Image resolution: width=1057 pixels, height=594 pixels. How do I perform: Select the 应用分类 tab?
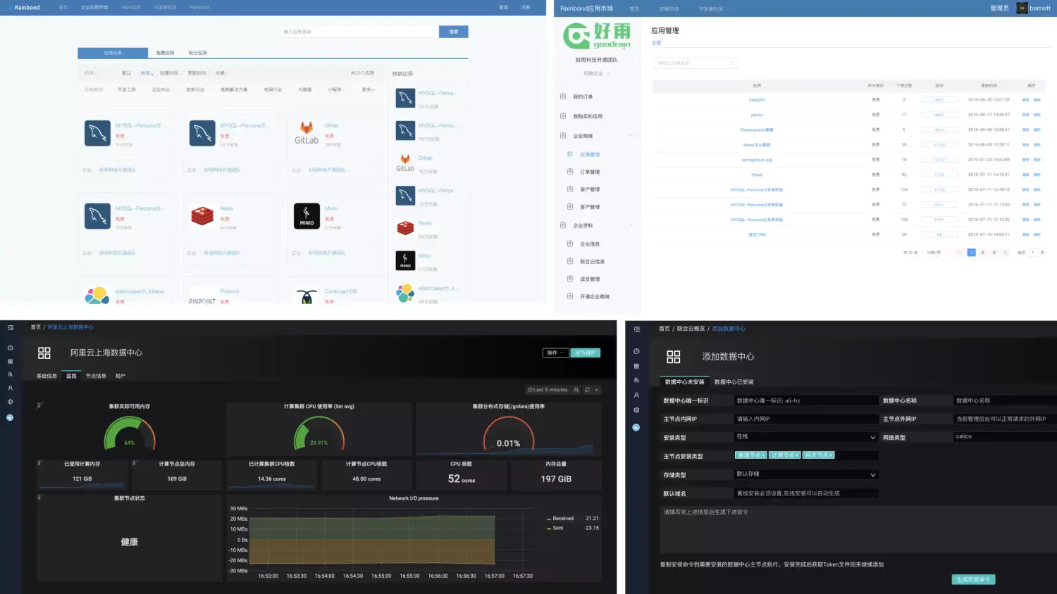[113, 53]
